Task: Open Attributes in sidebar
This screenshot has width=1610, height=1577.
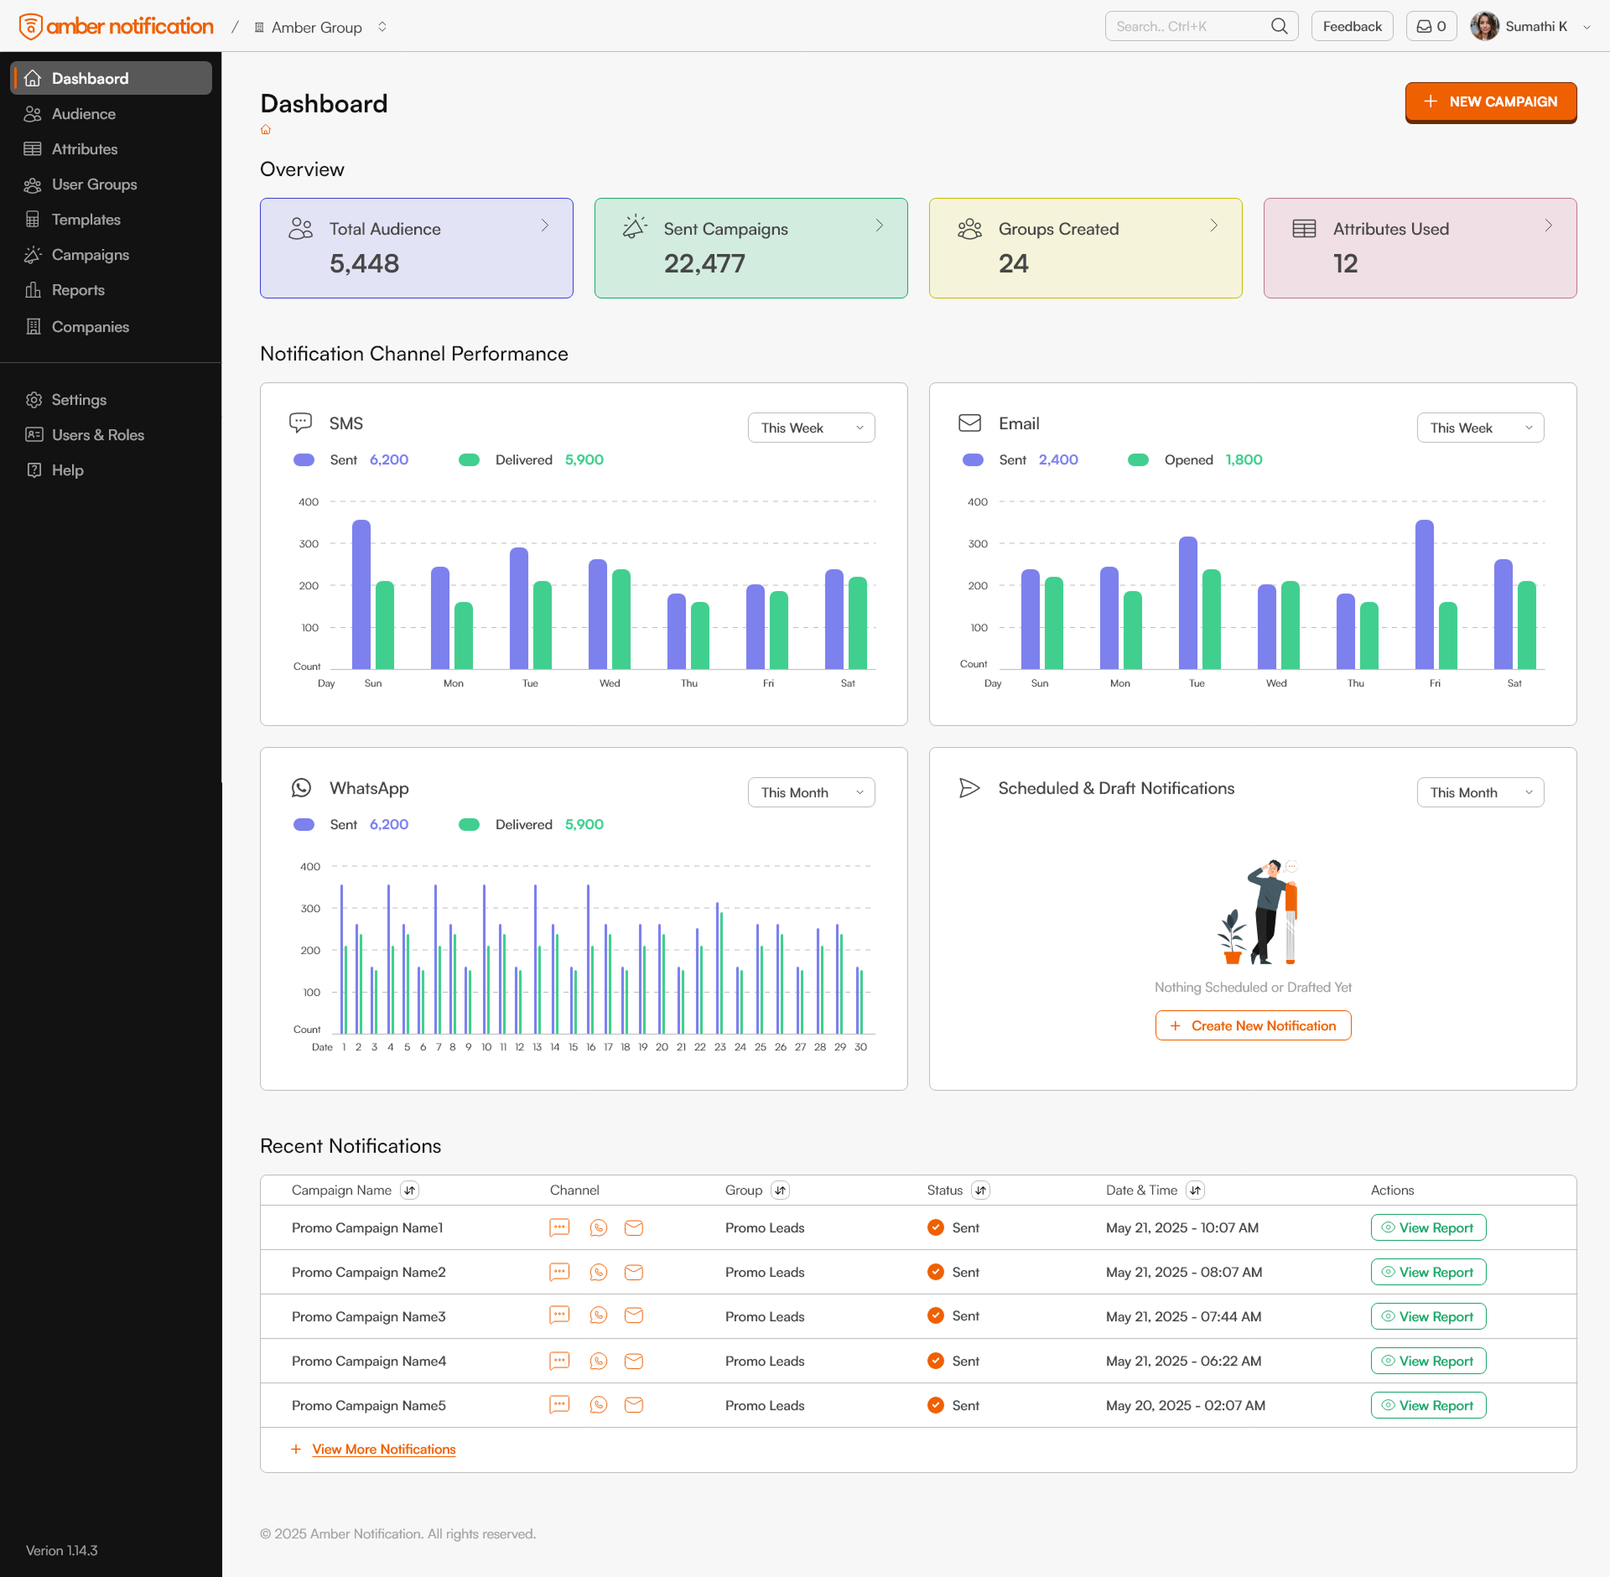Action: [x=111, y=148]
